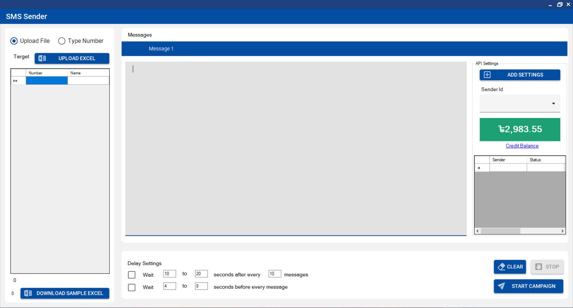
Task: Click the Excel icon on Download Sample
Action: (x=28, y=293)
